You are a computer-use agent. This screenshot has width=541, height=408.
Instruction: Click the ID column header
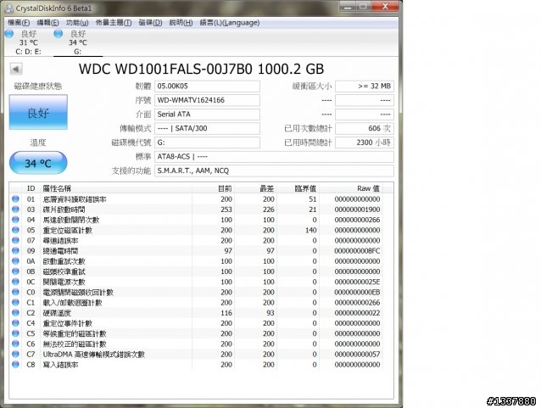(x=31, y=188)
